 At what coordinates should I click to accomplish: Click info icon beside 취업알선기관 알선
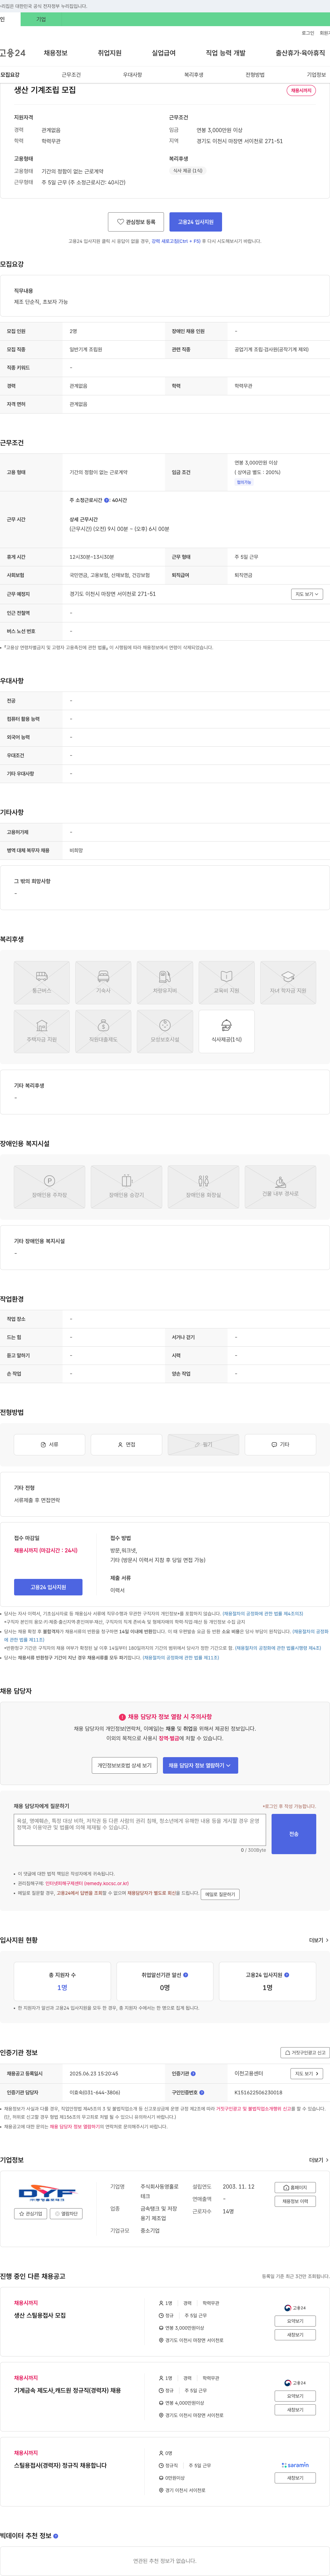click(x=186, y=1975)
